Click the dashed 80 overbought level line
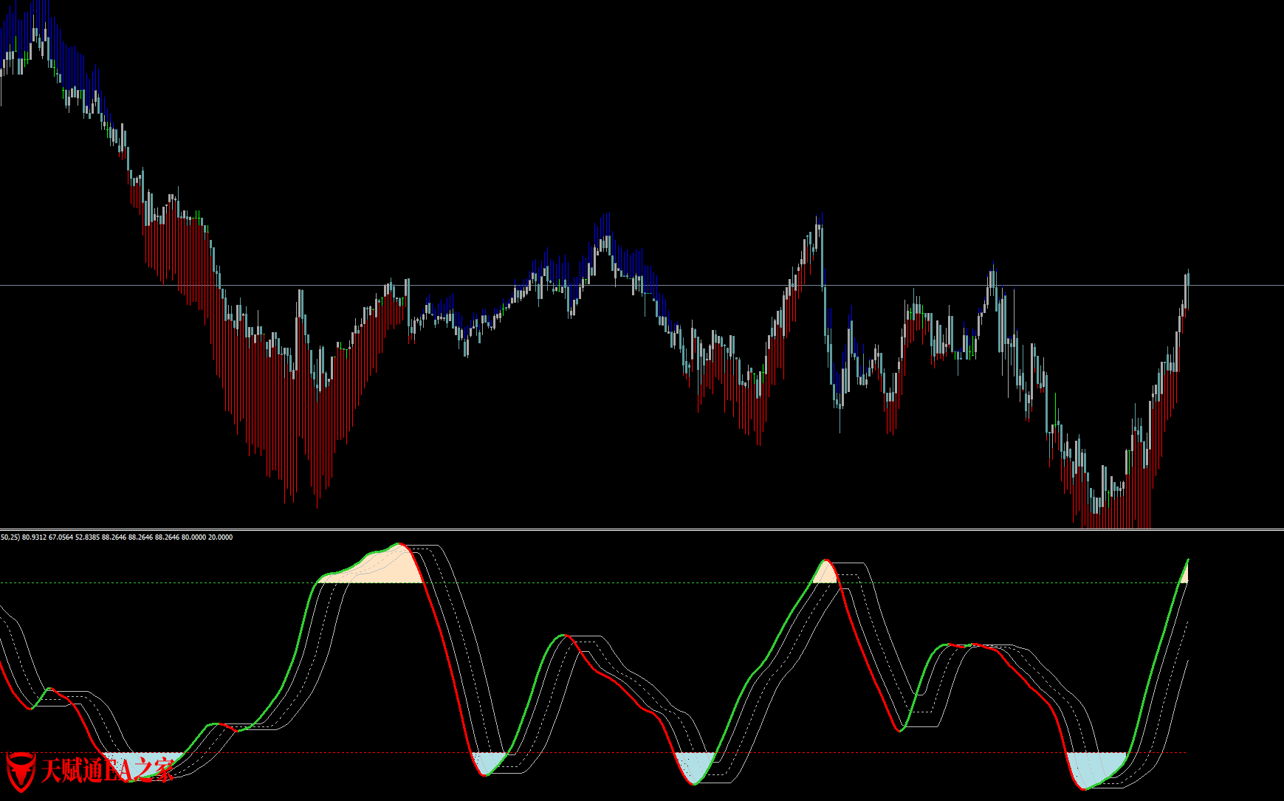The image size is (1284, 801). tap(594, 582)
